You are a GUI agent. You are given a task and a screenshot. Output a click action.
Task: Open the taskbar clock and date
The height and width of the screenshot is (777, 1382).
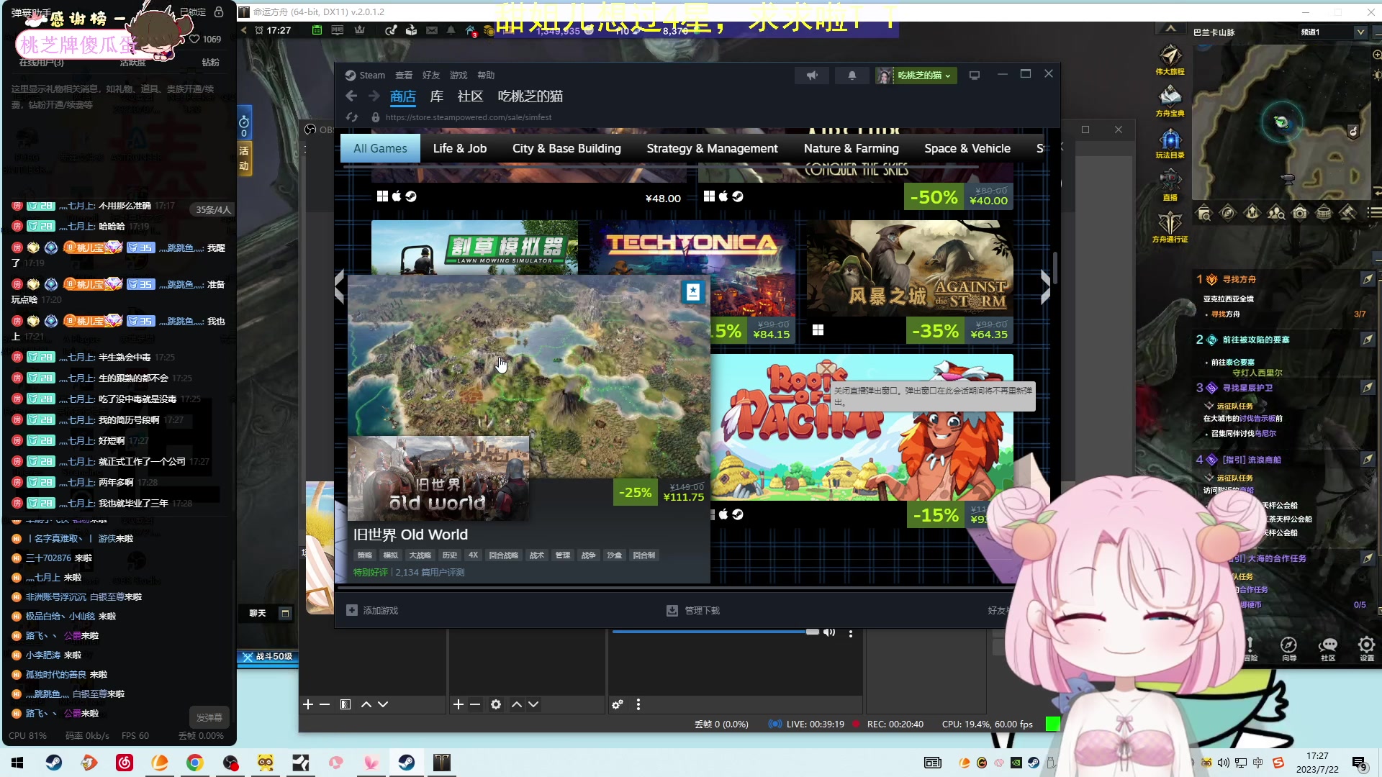pyautogui.click(x=1317, y=763)
